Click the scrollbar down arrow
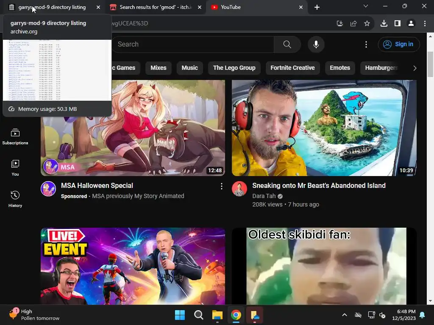 point(431,301)
